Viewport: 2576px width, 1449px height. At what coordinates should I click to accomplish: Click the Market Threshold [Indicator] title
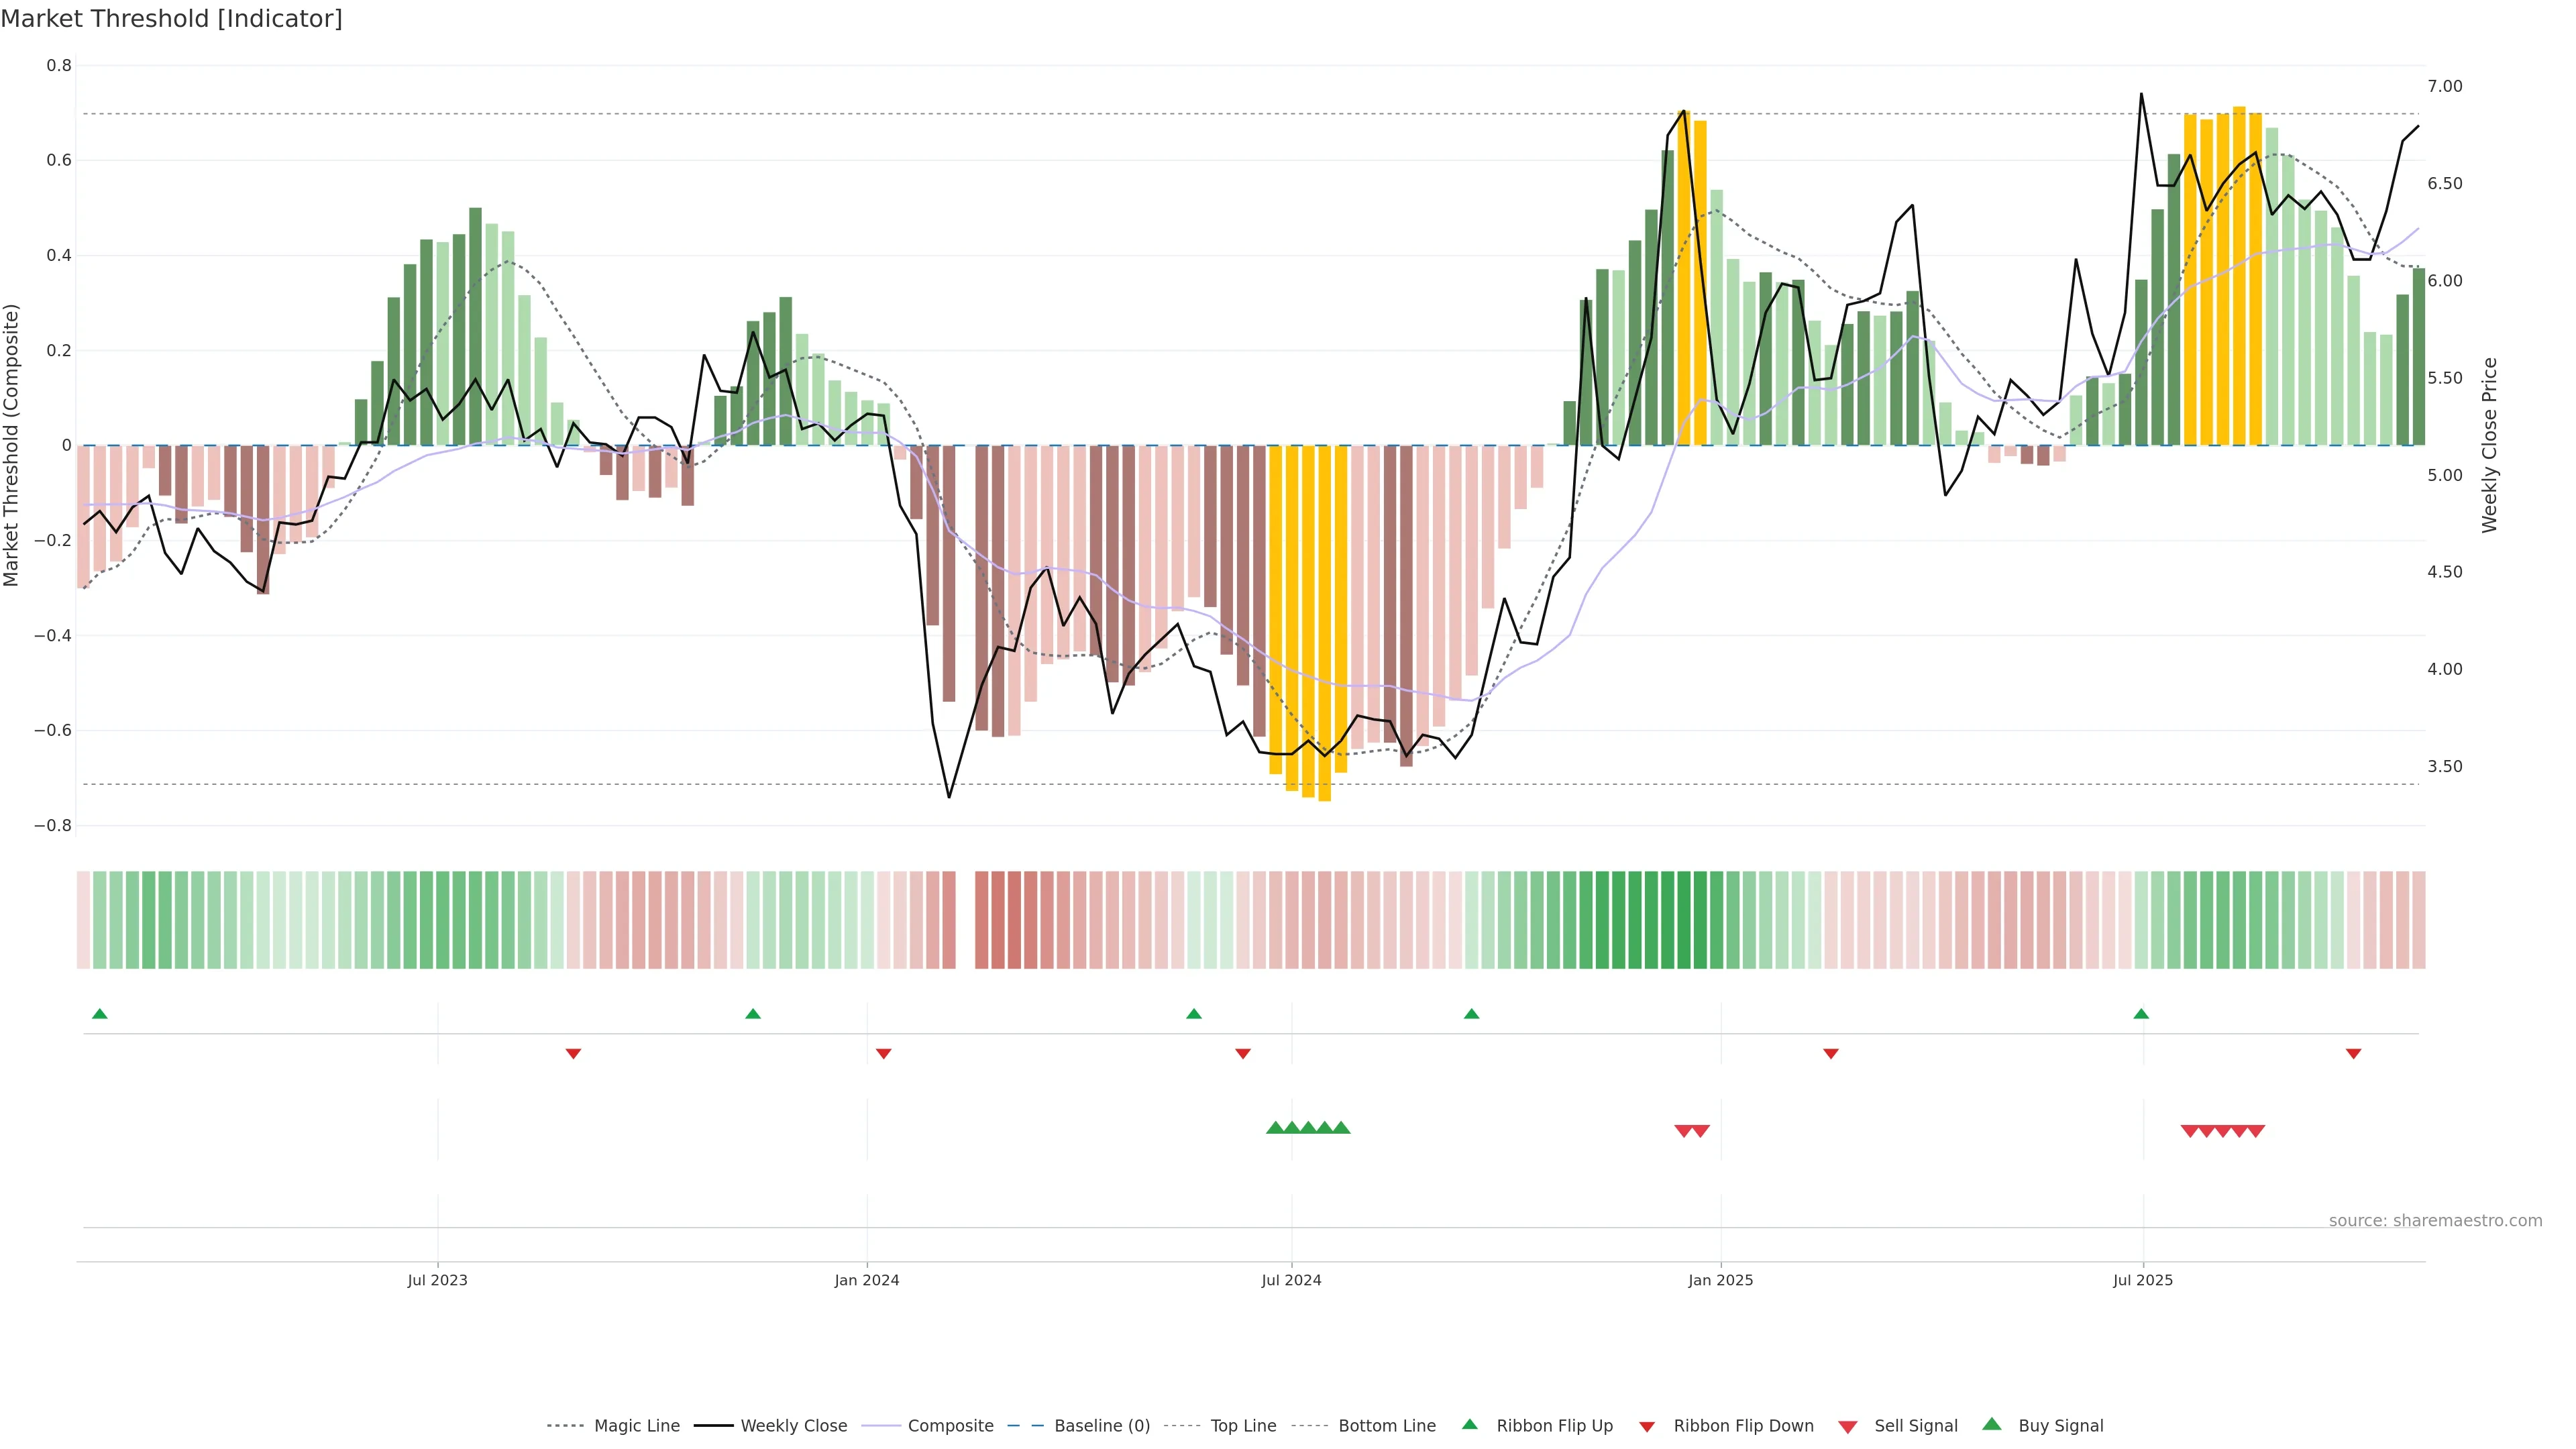point(171,19)
